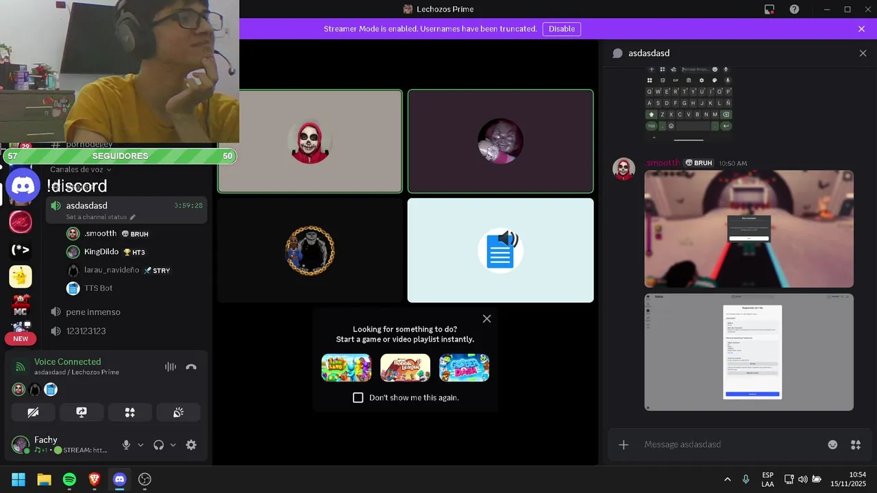This screenshot has height=493, width=877.
Task: Mute microphone in user panel
Action: tap(126, 445)
